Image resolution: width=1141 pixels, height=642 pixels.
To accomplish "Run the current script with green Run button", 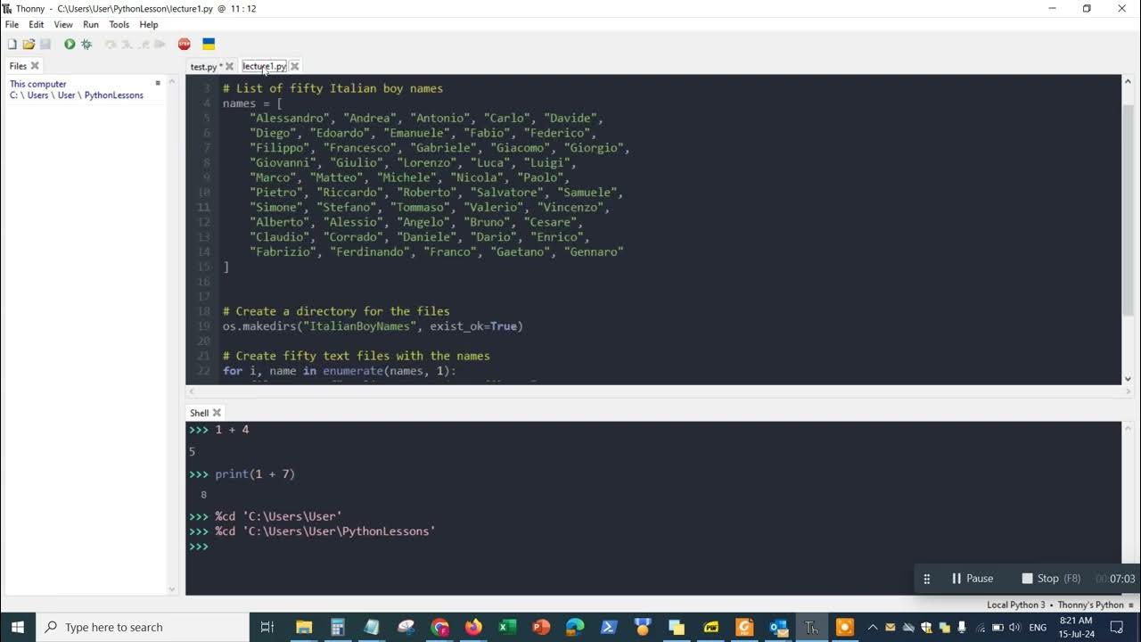I will tap(69, 43).
